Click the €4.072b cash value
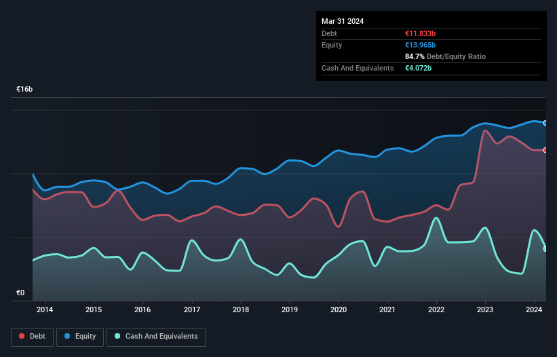Image resolution: width=557 pixels, height=357 pixels. pyautogui.click(x=419, y=68)
